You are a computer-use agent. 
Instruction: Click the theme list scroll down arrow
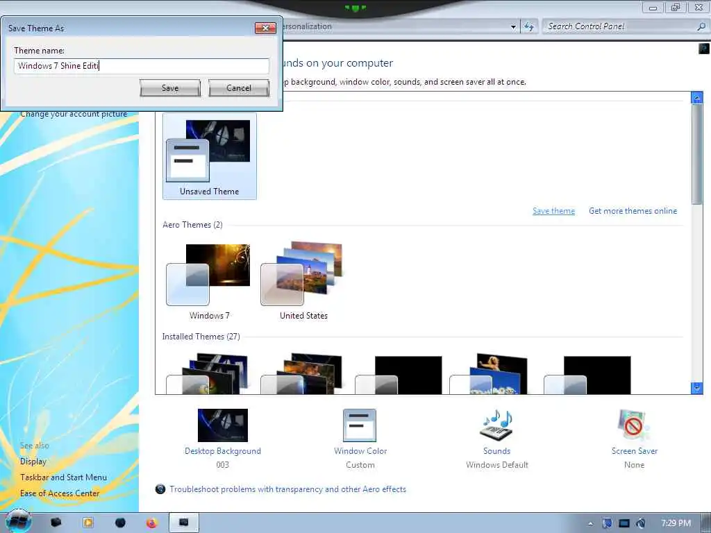[696, 387]
